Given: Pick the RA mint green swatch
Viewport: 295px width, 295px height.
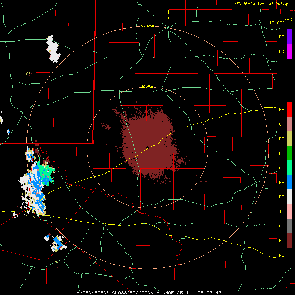Looking at the screenshot, I should click(x=289, y=168).
